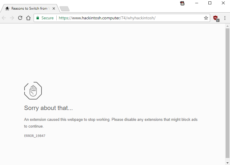Open the uBlock Origin extension icon

pos(216,18)
